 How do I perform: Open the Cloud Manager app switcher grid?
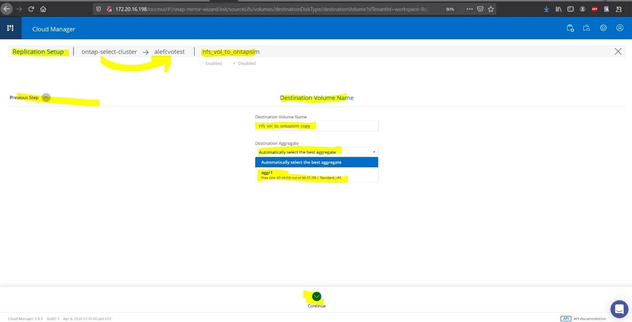(10, 28)
